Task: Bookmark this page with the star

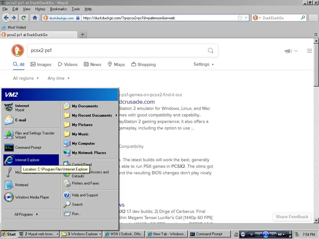Action: pyautogui.click(x=240, y=18)
